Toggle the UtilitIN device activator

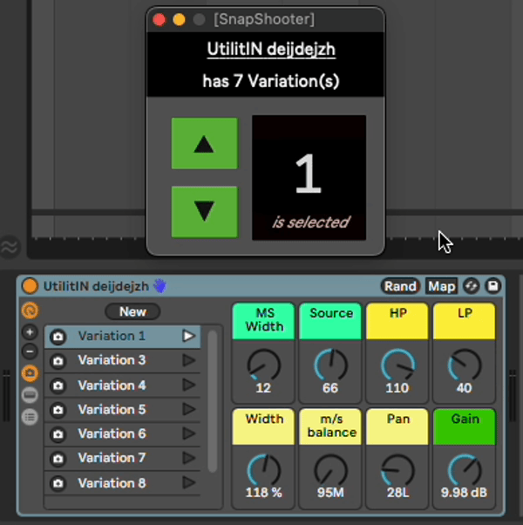[30, 286]
